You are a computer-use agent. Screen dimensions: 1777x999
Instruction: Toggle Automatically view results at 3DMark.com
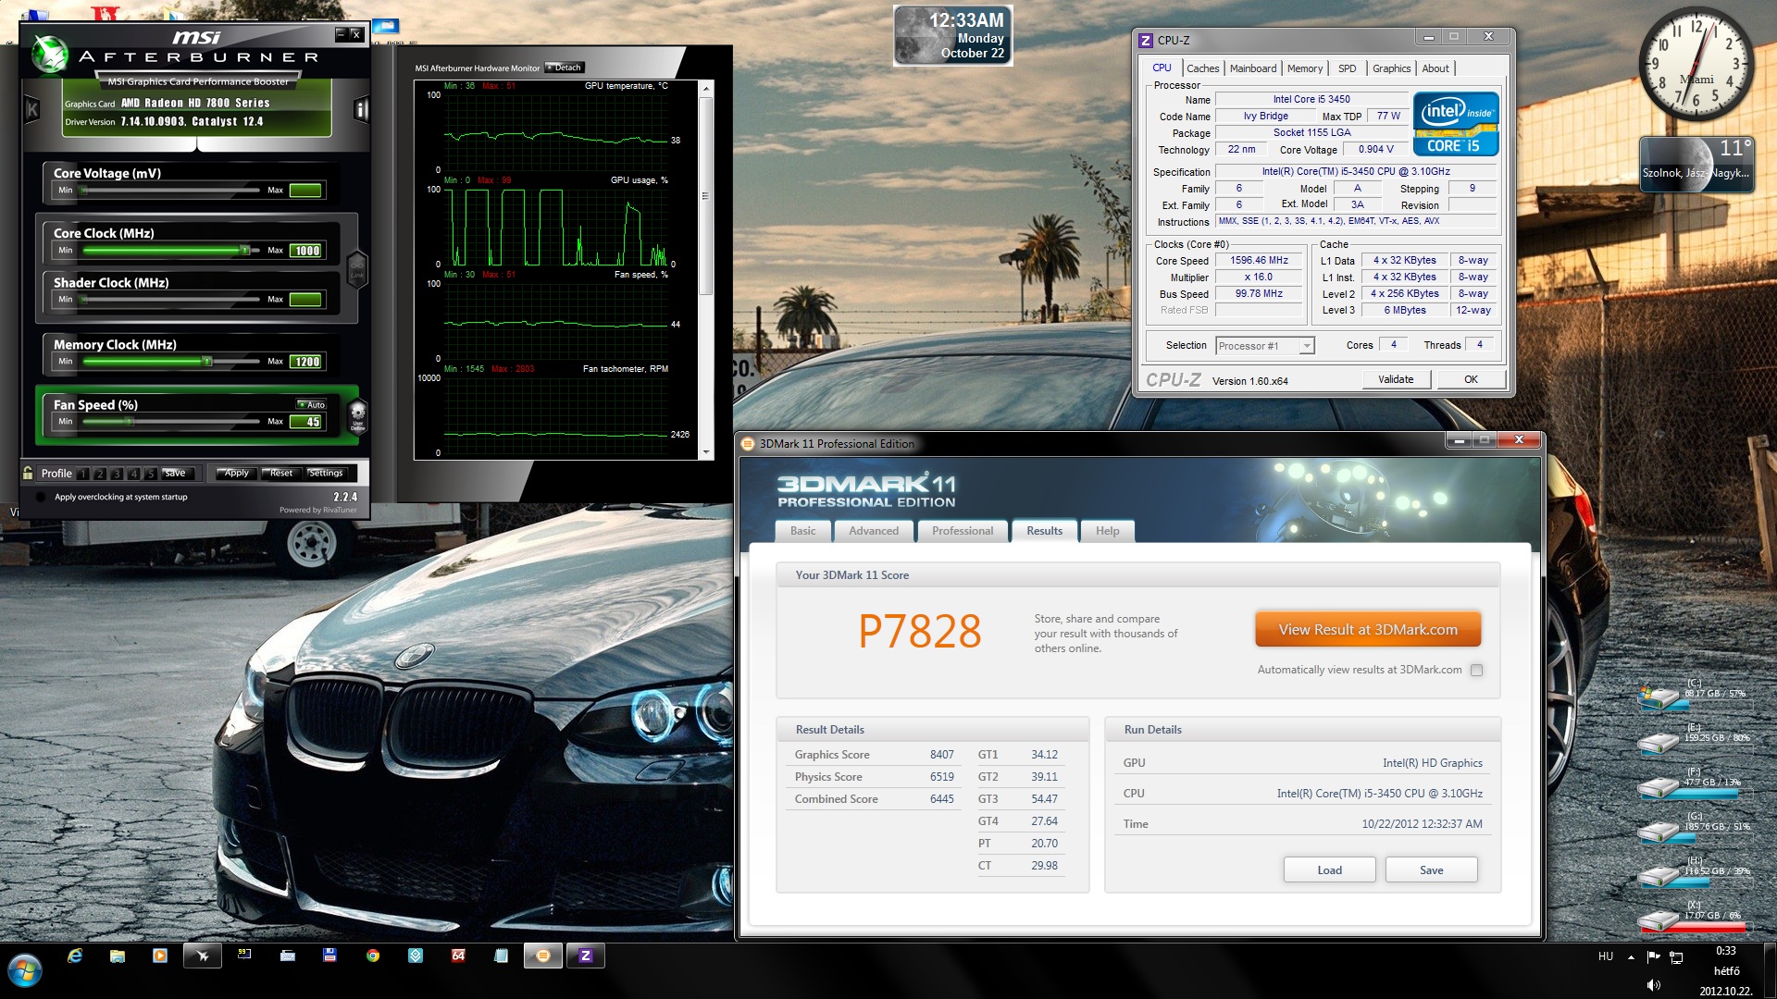tap(1476, 671)
